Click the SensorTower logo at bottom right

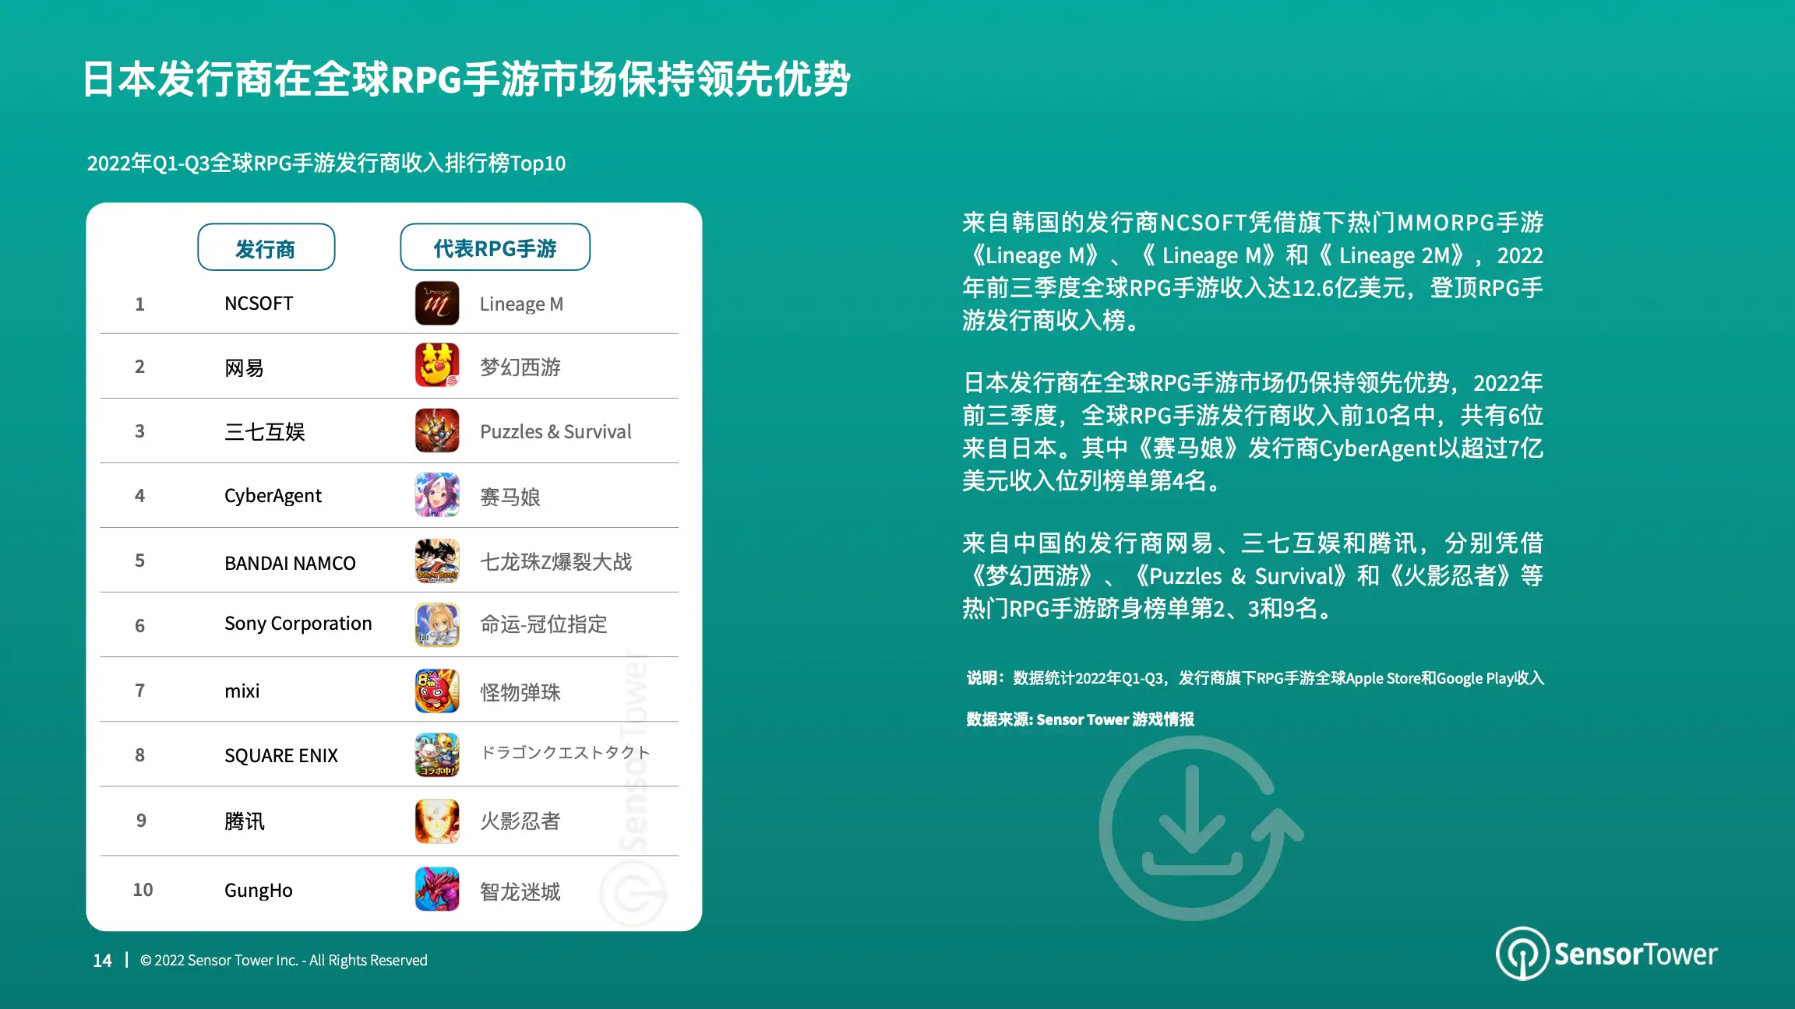pyautogui.click(x=1606, y=954)
